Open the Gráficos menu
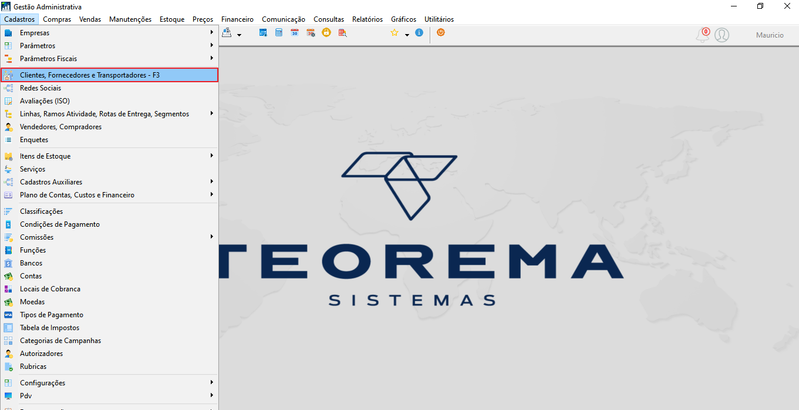This screenshot has height=410, width=799. [404, 19]
